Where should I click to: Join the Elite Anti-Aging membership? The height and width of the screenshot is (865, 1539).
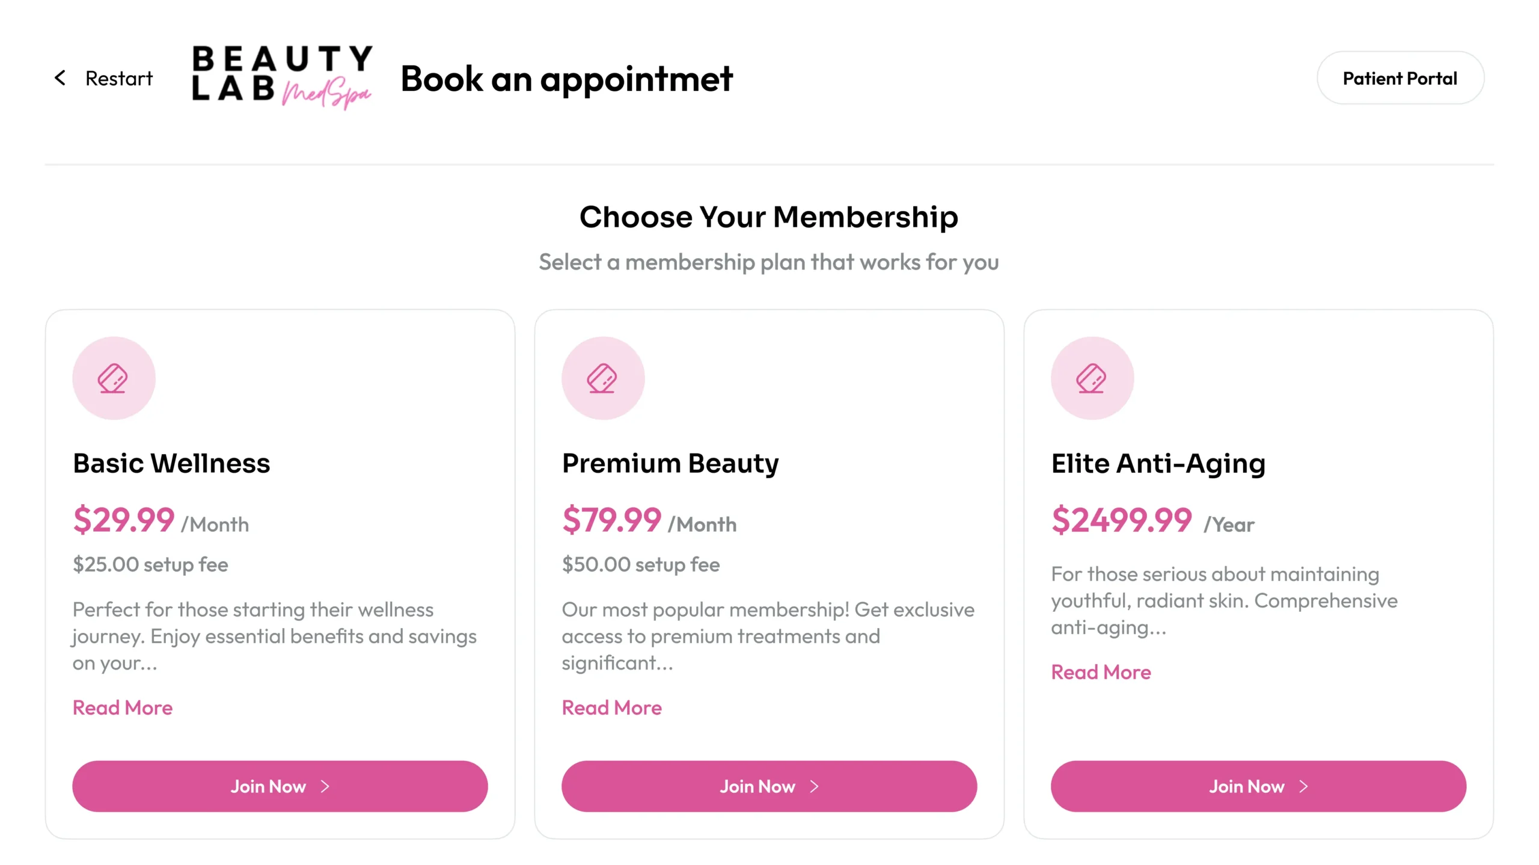[1246, 786]
